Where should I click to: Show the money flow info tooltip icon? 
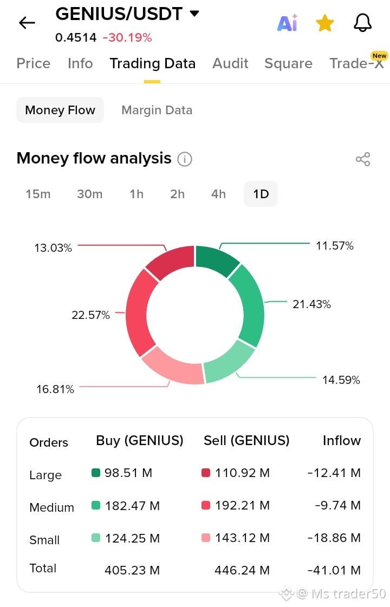tap(185, 159)
